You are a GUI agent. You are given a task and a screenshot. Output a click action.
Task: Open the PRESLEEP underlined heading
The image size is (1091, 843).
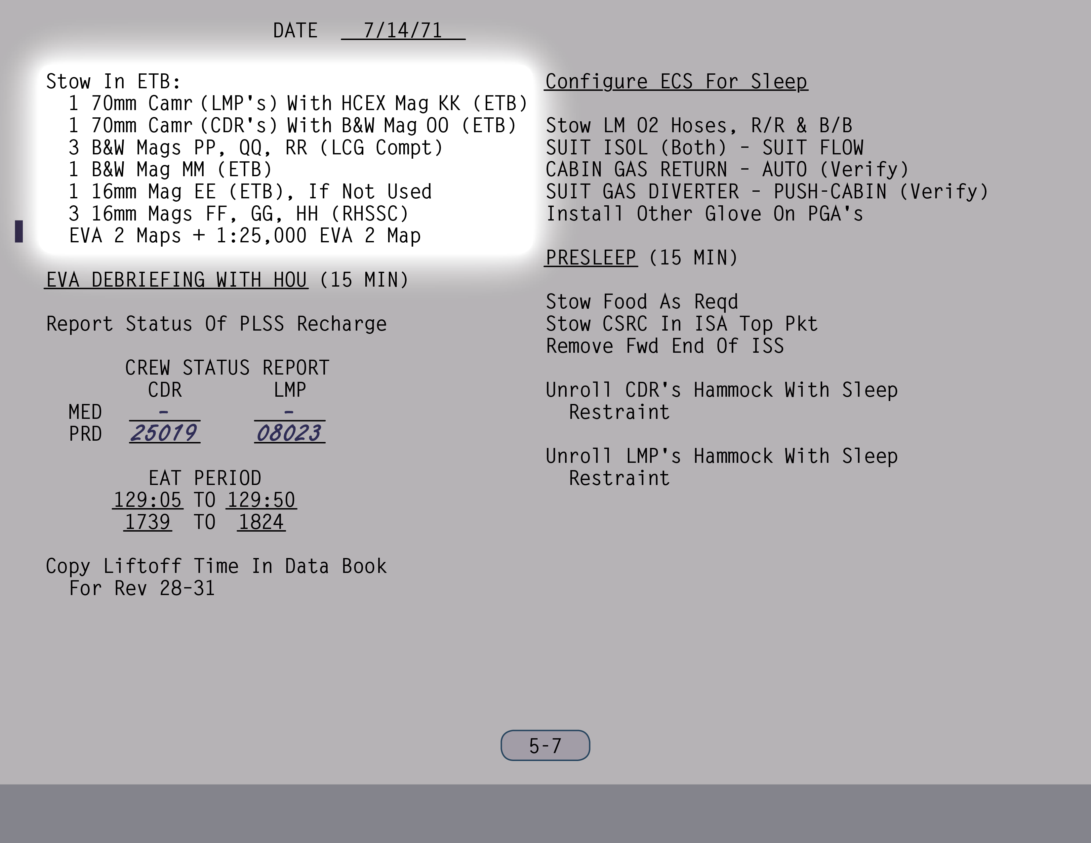[x=590, y=258]
